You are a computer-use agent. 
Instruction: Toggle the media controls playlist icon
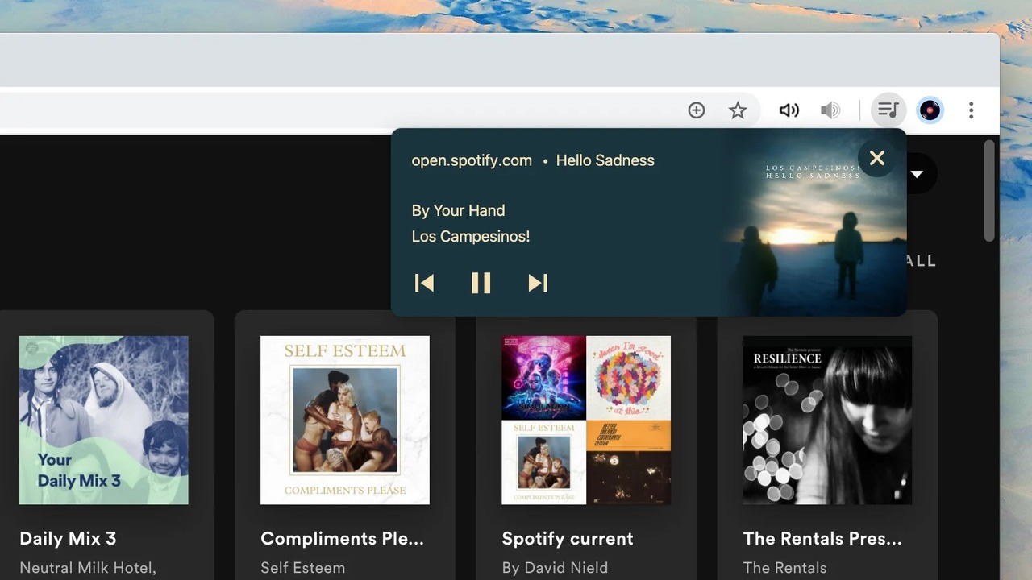click(888, 110)
